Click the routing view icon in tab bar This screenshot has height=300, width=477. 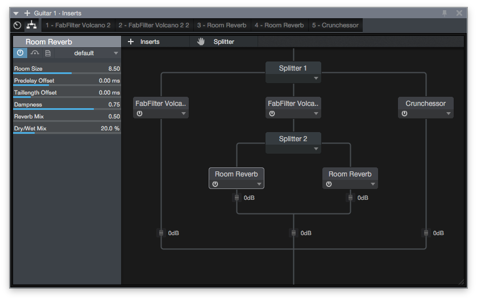pyautogui.click(x=31, y=25)
